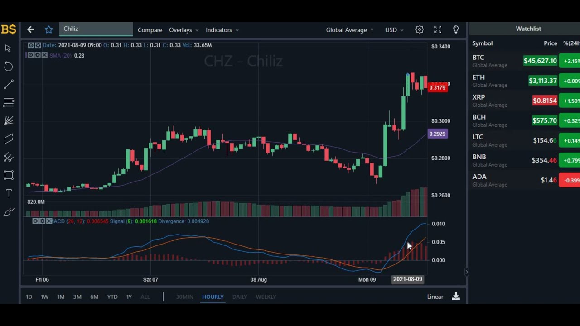Toggle SMA (20) visibility eye
The height and width of the screenshot is (326, 580).
click(31, 55)
